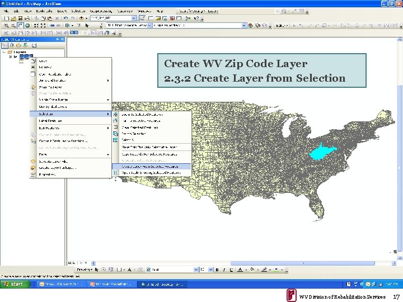Open the Editor dropdown menu
This screenshot has width=403, height=302.
(282, 25)
